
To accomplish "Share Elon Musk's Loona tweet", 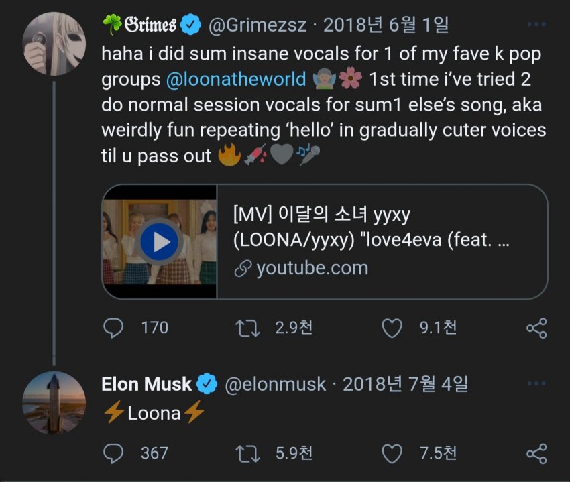I will pyautogui.click(x=536, y=453).
